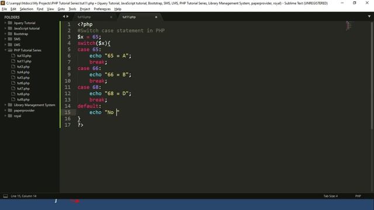This screenshot has height=210, width=374.
Task: Open the Tools menu
Action: pos(72,9)
